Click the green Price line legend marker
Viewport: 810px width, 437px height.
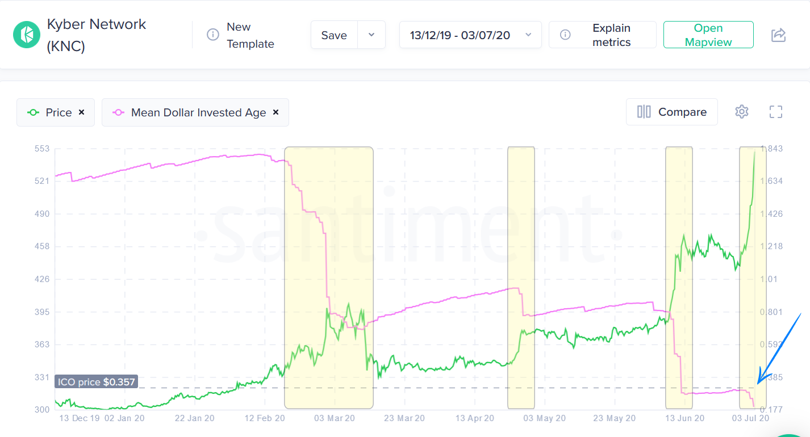(33, 112)
